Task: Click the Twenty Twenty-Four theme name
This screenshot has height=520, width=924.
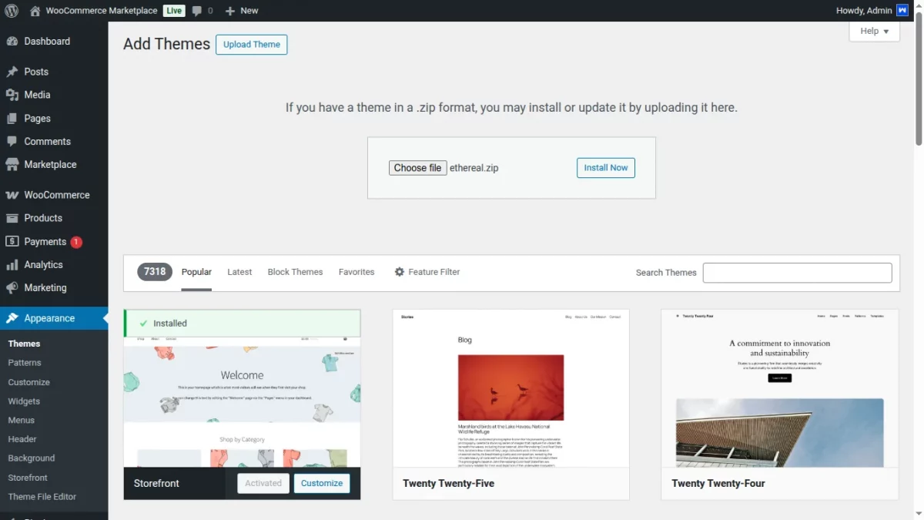Action: tap(718, 484)
